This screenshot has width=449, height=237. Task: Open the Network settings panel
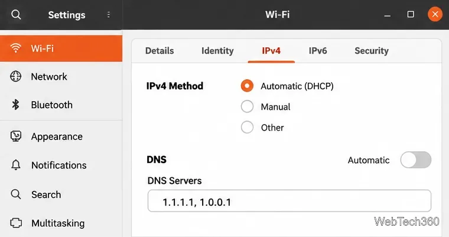(x=61, y=76)
